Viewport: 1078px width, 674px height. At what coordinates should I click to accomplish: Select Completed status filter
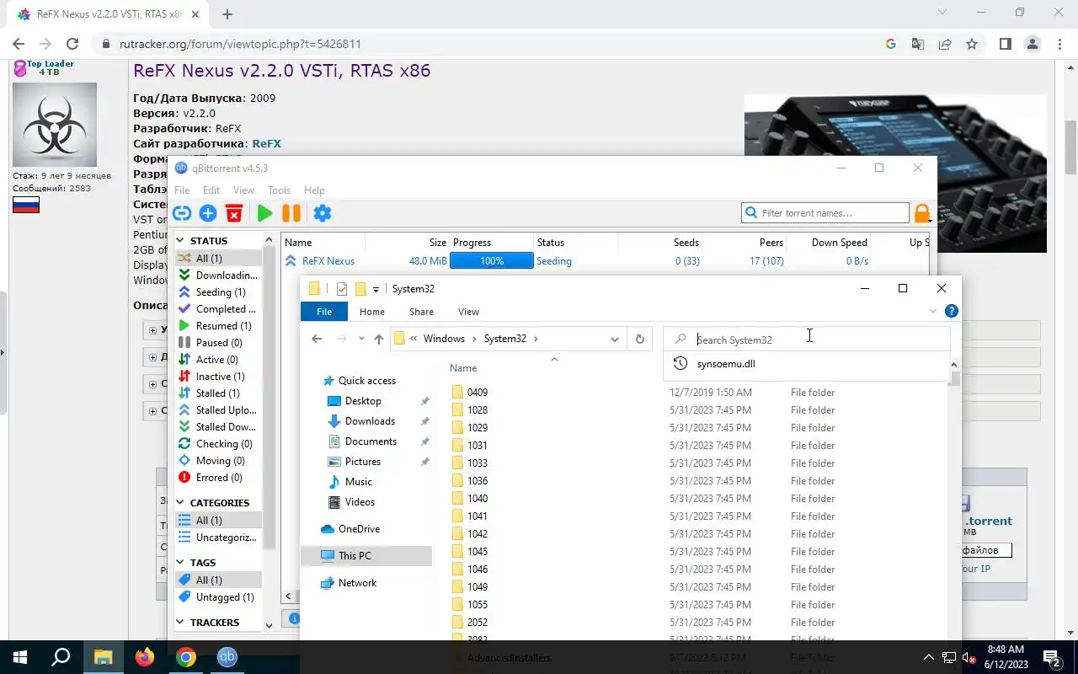pyautogui.click(x=218, y=309)
